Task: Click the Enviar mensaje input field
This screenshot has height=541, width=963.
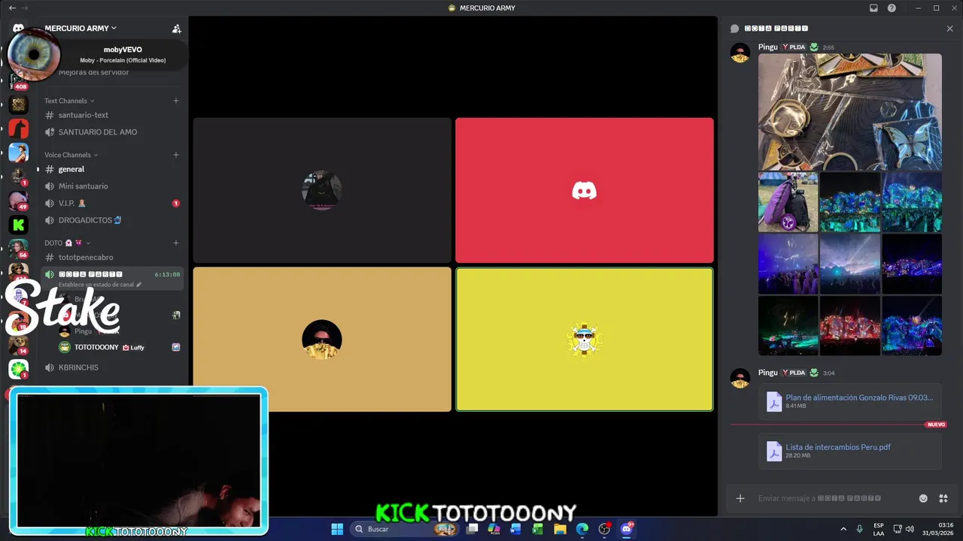Action: [x=819, y=498]
